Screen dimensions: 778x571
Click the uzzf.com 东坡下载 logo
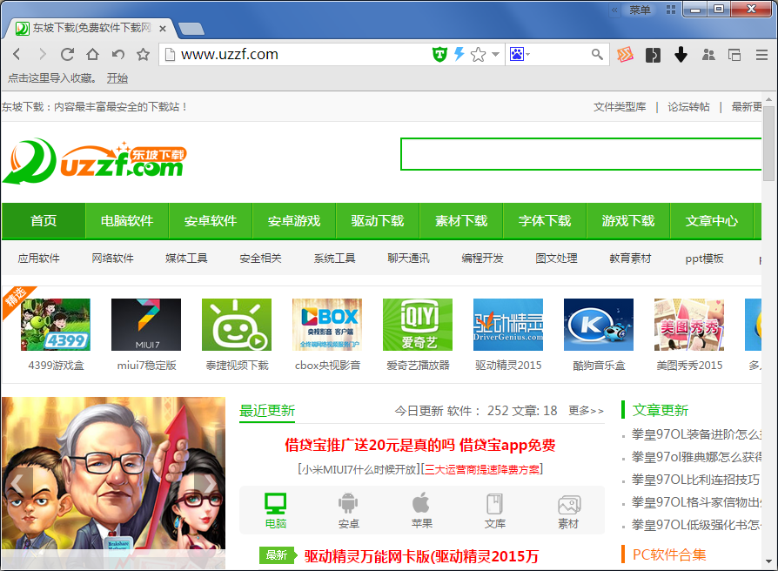click(94, 161)
